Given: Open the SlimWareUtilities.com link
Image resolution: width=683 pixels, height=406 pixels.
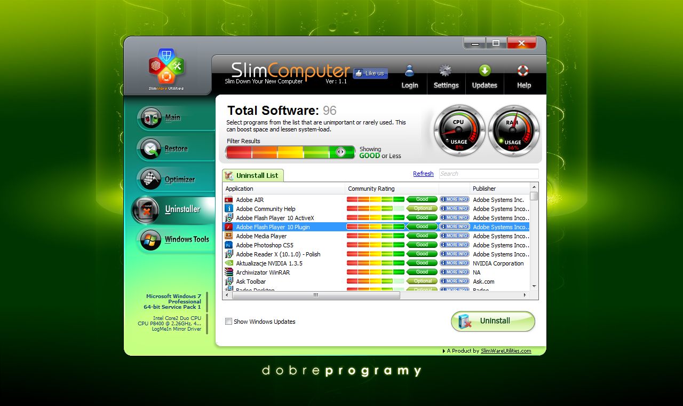Looking at the screenshot, I should [506, 351].
